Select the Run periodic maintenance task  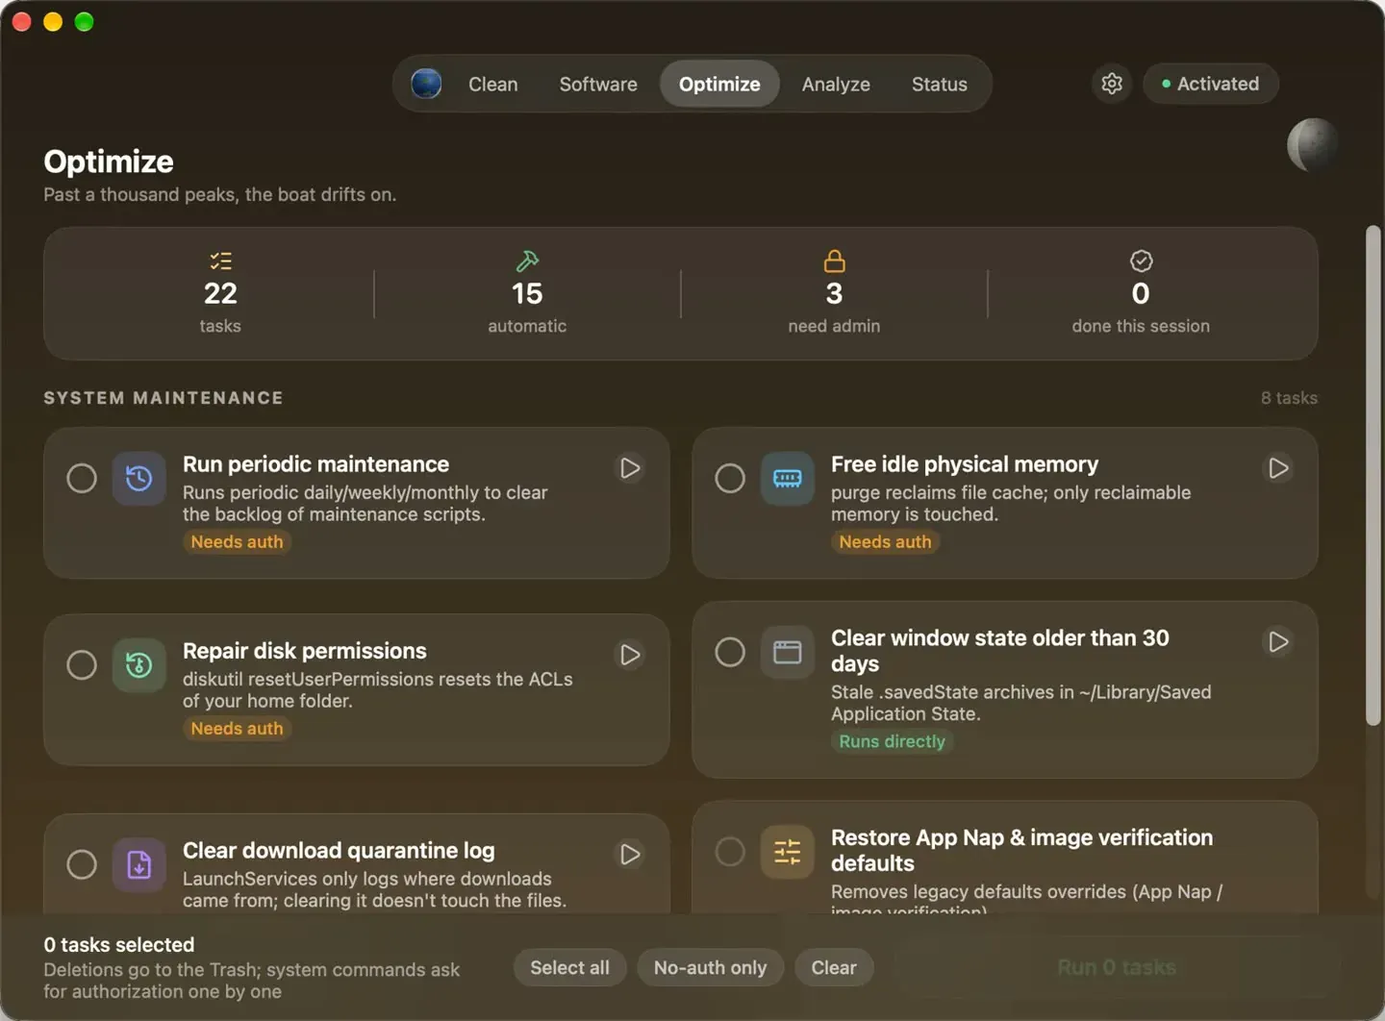click(82, 478)
